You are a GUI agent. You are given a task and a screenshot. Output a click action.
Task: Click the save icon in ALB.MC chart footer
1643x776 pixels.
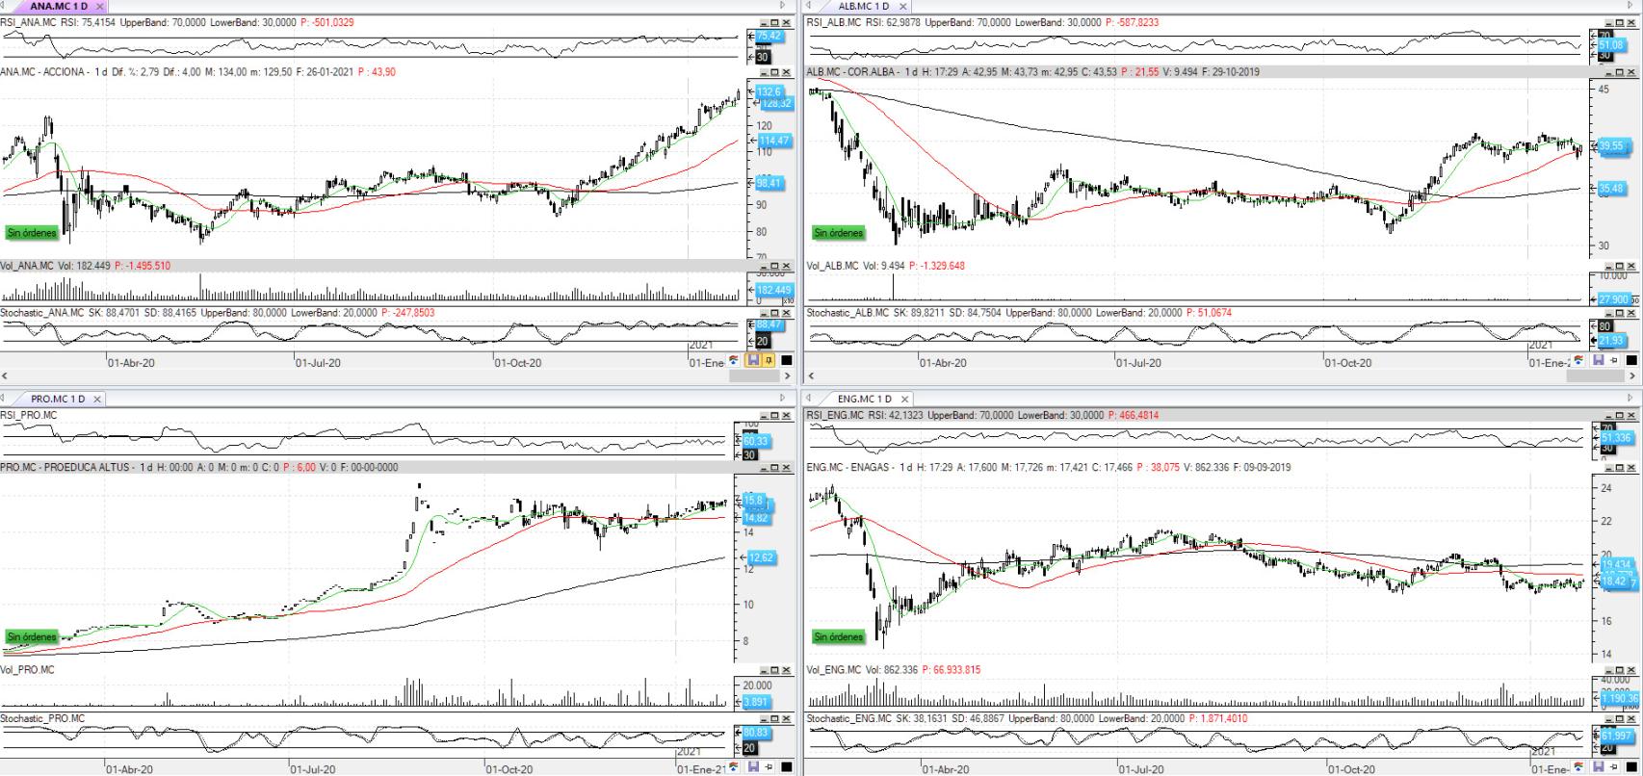pyautogui.click(x=1599, y=361)
